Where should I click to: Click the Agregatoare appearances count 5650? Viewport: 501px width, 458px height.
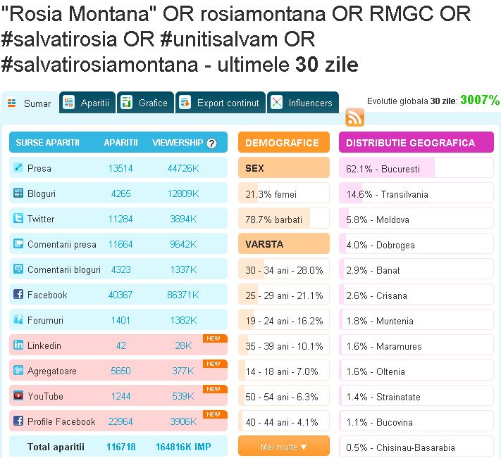pyautogui.click(x=120, y=371)
